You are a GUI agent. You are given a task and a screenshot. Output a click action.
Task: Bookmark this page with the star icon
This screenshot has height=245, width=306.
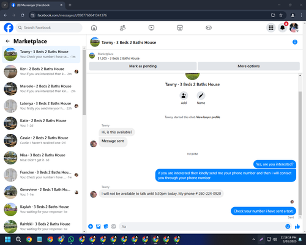coord(281,15)
